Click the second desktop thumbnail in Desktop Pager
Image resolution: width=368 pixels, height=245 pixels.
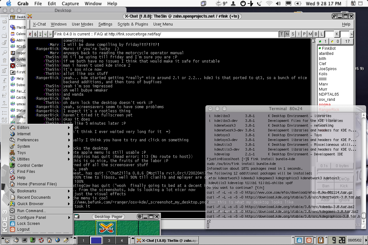(106, 228)
